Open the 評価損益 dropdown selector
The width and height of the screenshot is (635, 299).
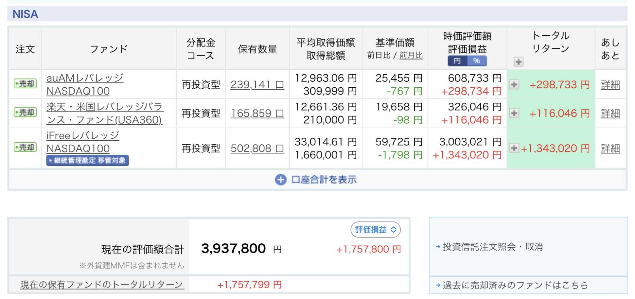point(375,230)
